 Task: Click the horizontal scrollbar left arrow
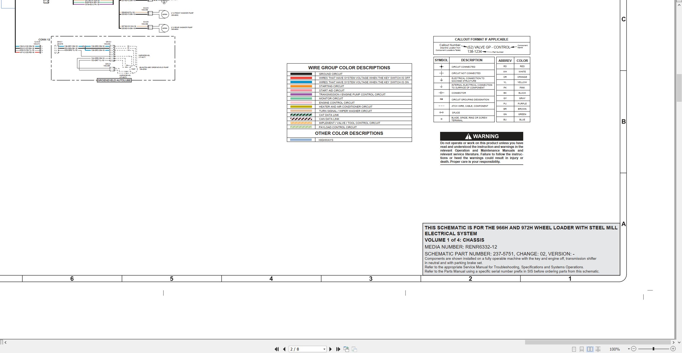tap(6, 342)
